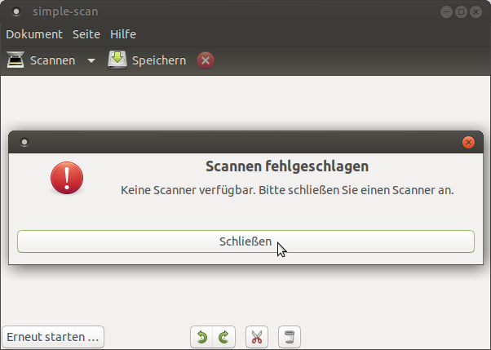Click the Erneut starten button
The image size is (491, 350).
(x=53, y=337)
